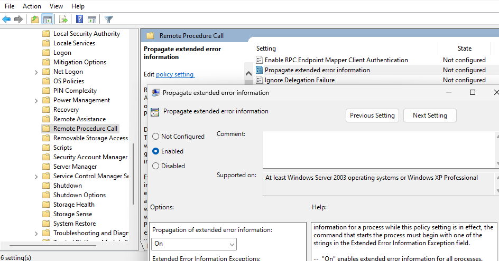This screenshot has width=499, height=261.
Task: Select the Disabled radio button
Action: [155, 166]
